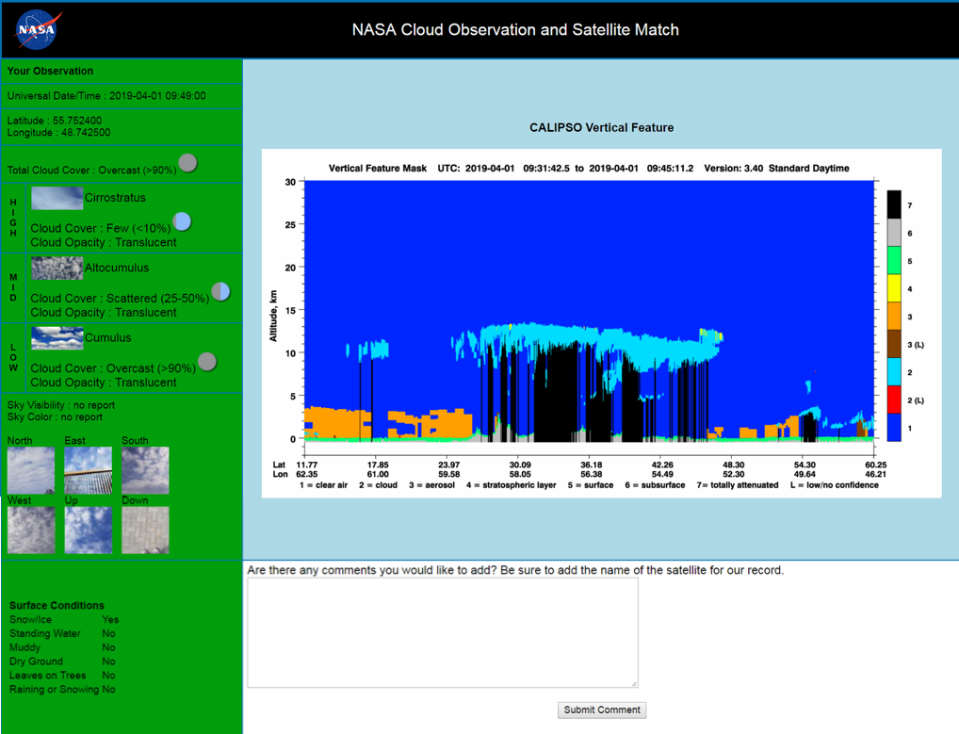
Task: Click the Sky Color : no report text
Action: click(x=55, y=417)
